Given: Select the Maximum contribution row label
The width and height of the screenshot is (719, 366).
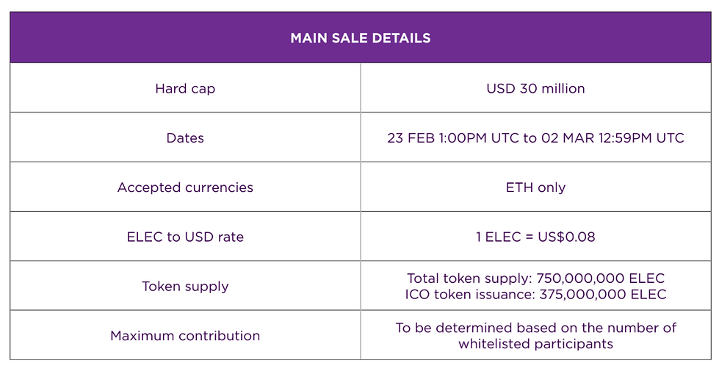Looking at the screenshot, I should [x=185, y=336].
